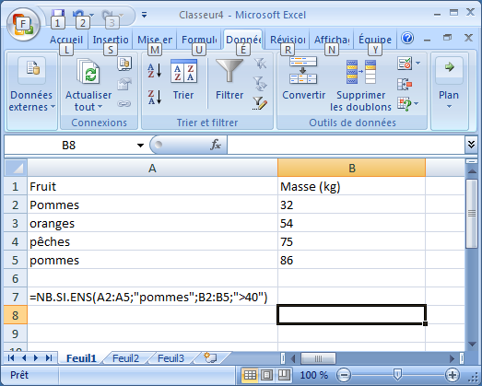Switch to Normal view in status bar

tap(250, 375)
